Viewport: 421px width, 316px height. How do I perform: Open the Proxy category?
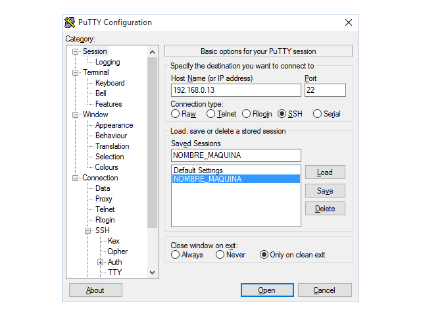tap(104, 199)
